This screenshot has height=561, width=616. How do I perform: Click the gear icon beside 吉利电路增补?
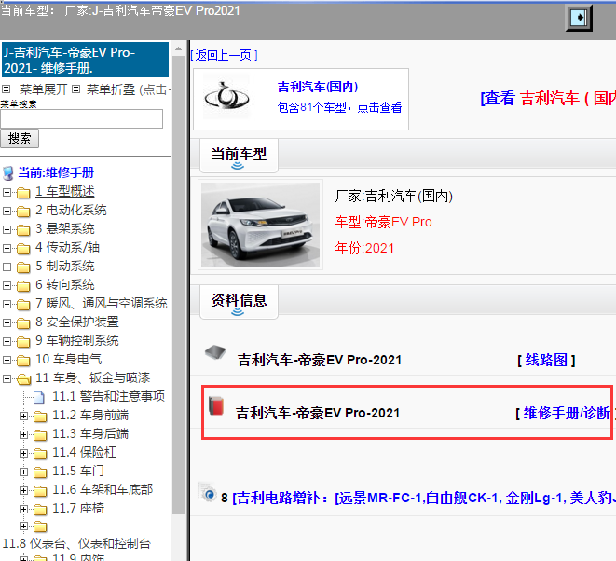pyautogui.click(x=208, y=493)
